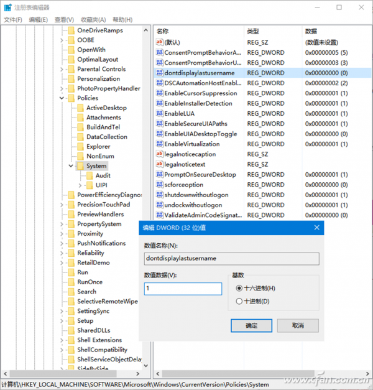This screenshot has width=373, height=390.
Task: Click the DWORD icon of dontdisplaylastusername
Action: tap(159, 73)
